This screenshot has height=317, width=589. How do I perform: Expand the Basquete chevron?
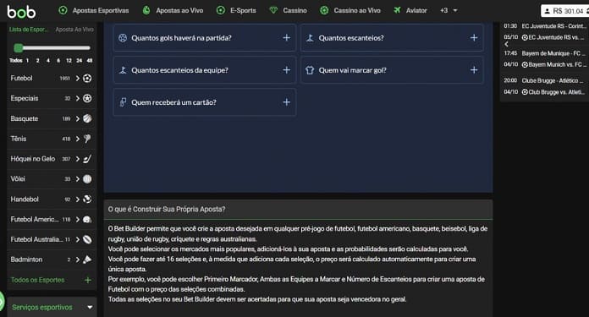(x=77, y=118)
